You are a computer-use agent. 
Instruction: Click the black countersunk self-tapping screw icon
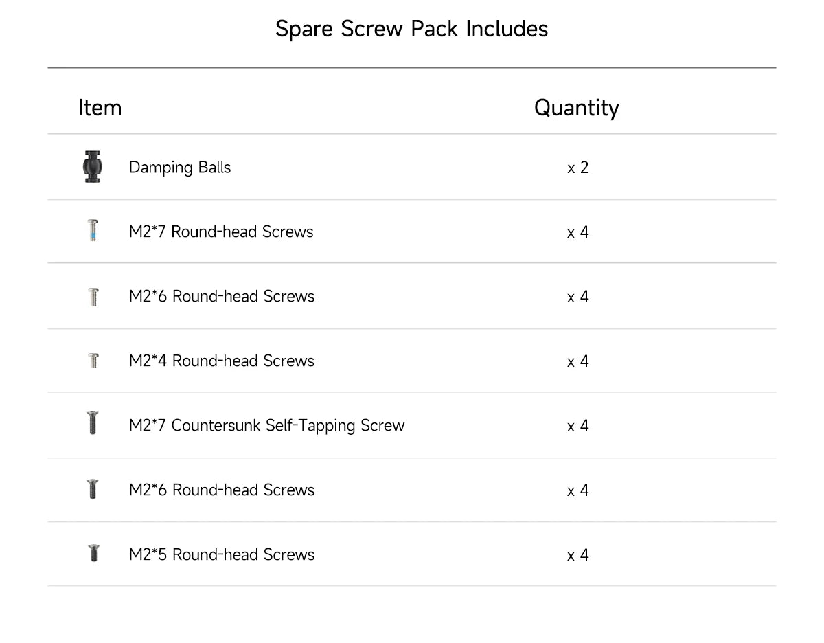tap(93, 424)
